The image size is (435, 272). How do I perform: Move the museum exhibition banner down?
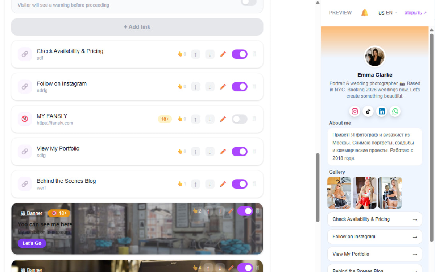220,211
